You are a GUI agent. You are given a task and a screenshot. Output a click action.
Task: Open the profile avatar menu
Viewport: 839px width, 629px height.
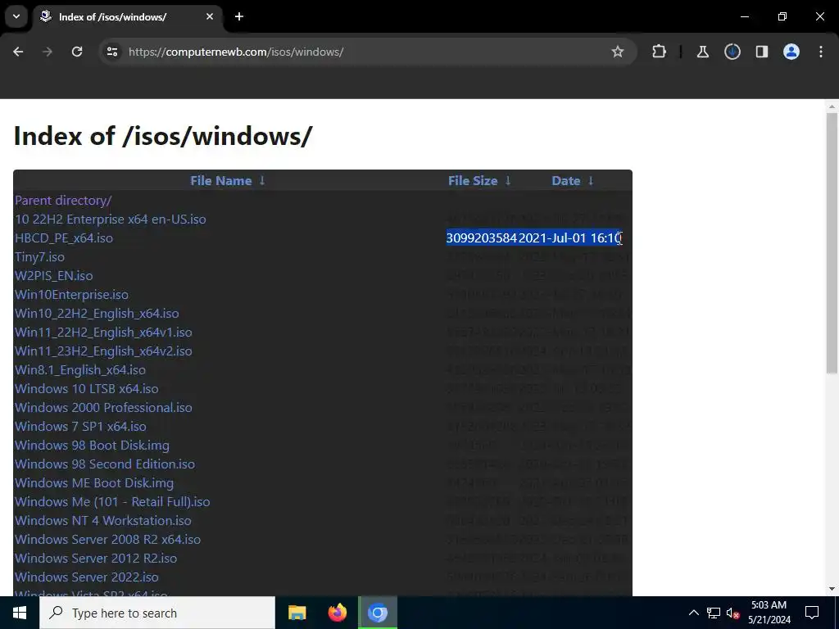(x=791, y=52)
